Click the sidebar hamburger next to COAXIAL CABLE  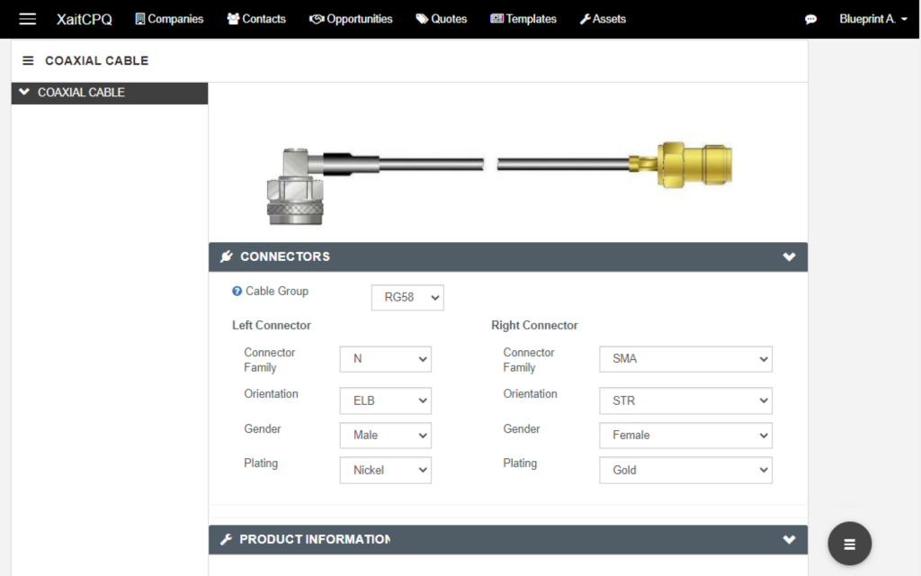(28, 60)
